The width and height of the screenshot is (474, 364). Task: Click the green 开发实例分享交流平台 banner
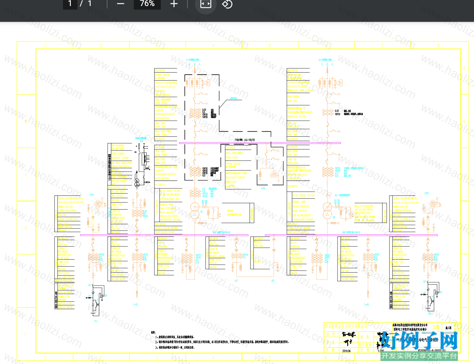[419, 356]
